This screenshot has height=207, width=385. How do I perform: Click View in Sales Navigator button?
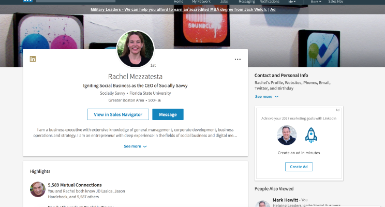click(118, 114)
